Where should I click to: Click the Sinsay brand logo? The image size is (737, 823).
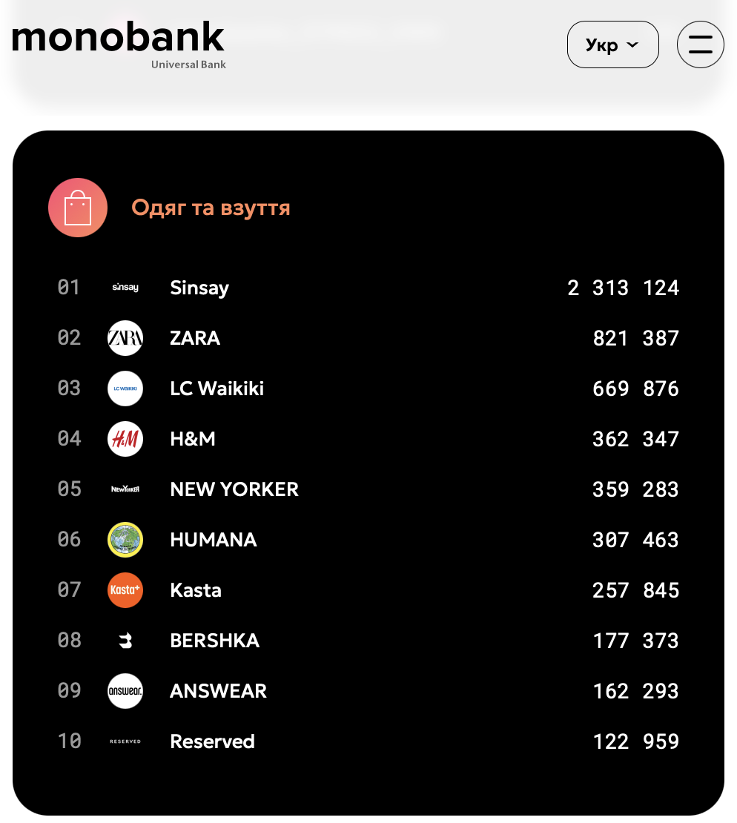pos(125,288)
